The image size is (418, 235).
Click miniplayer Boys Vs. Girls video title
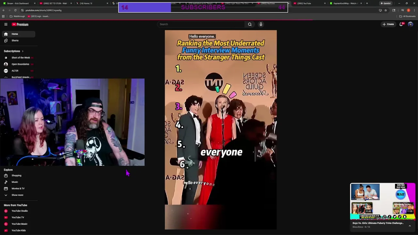pyautogui.click(x=378, y=223)
